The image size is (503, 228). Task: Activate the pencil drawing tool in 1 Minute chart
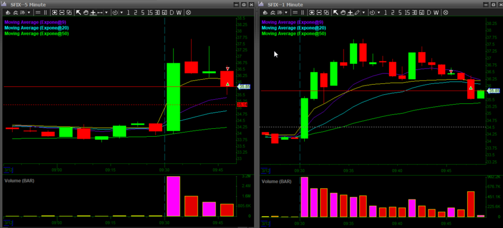[357, 13]
